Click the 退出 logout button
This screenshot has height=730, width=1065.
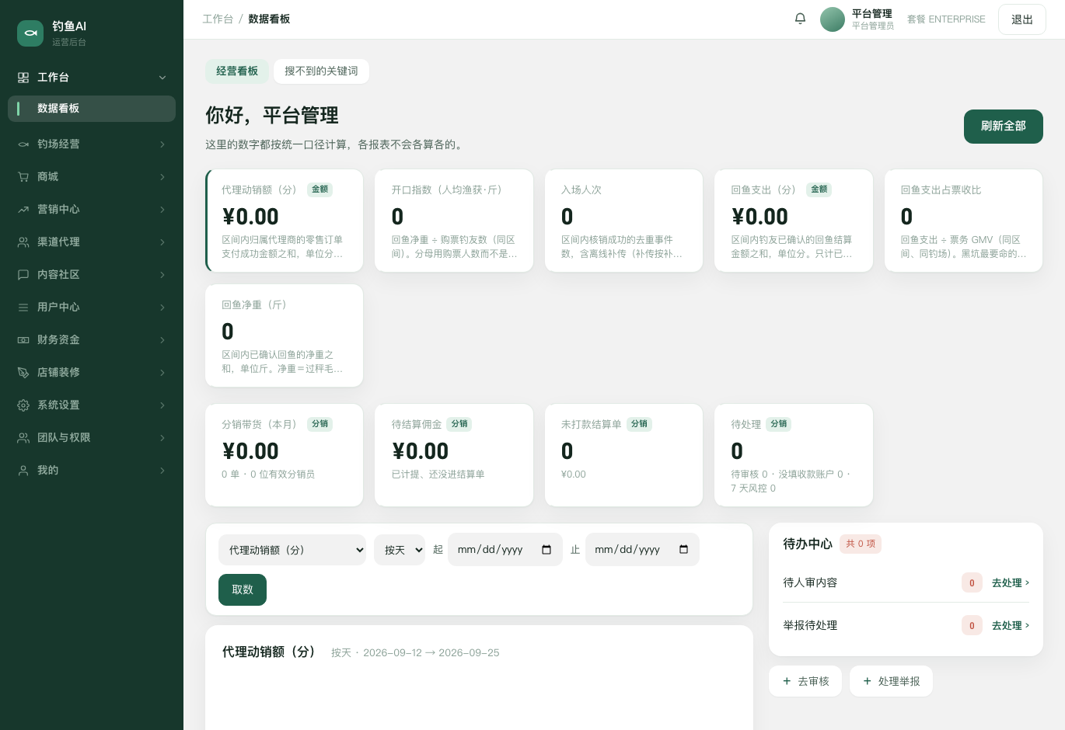click(x=1022, y=19)
